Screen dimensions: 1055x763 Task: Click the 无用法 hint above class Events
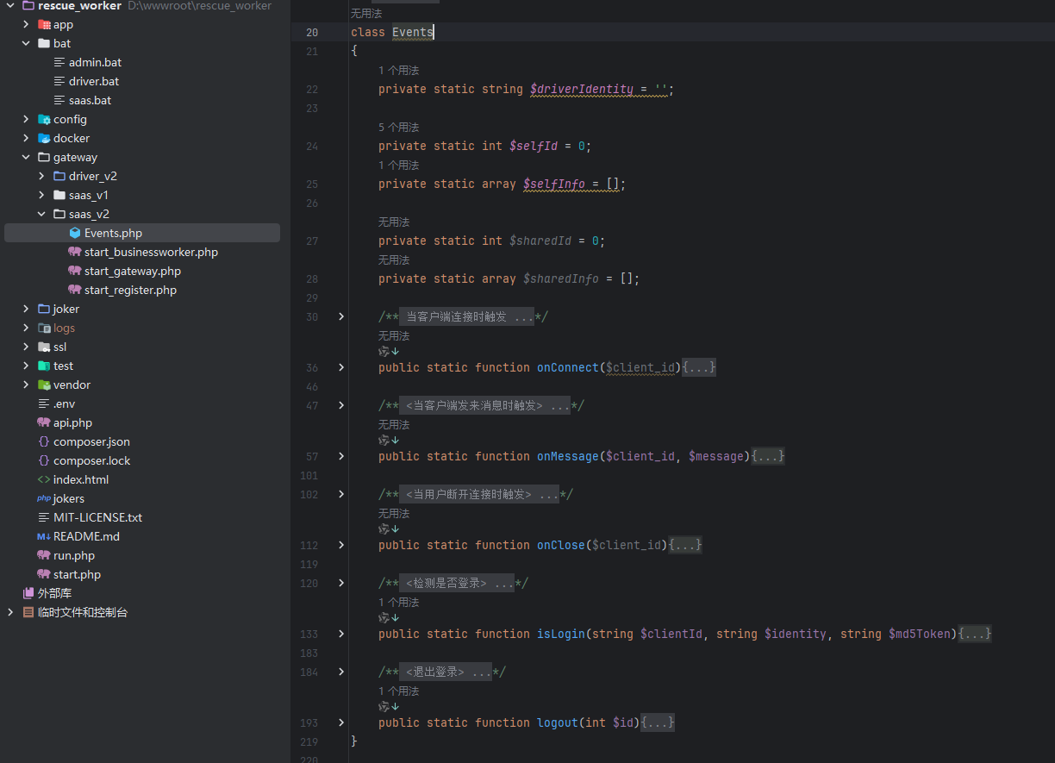[366, 14]
